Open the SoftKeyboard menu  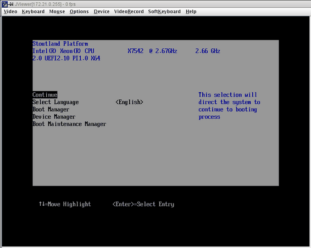tap(164, 12)
